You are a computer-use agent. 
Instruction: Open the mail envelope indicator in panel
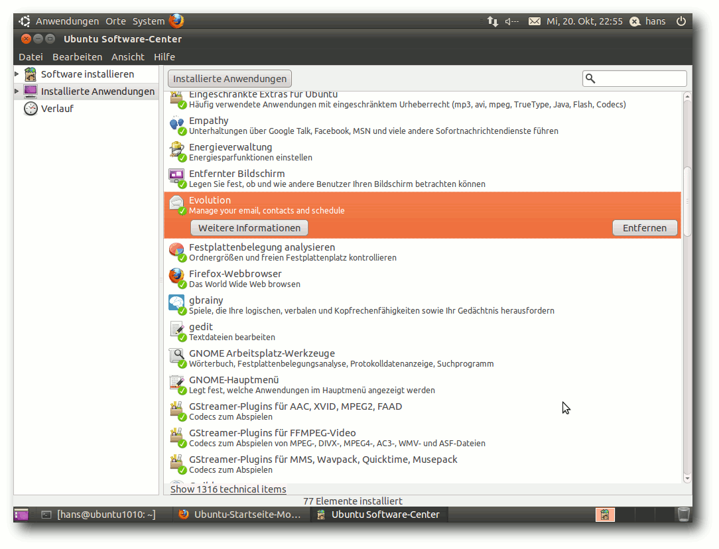[534, 21]
